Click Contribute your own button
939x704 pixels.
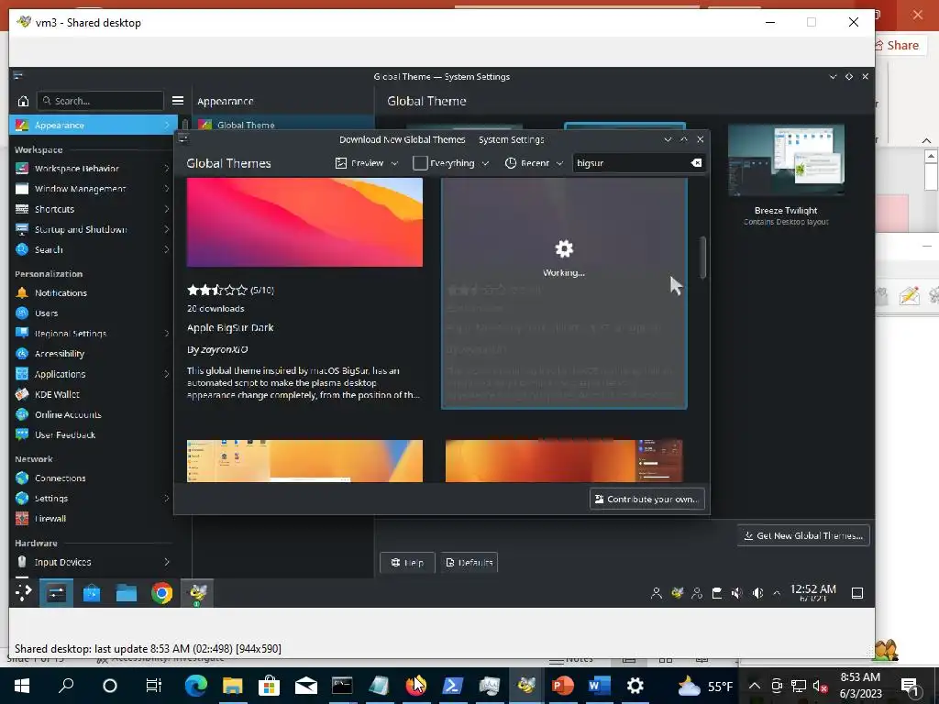tap(647, 500)
